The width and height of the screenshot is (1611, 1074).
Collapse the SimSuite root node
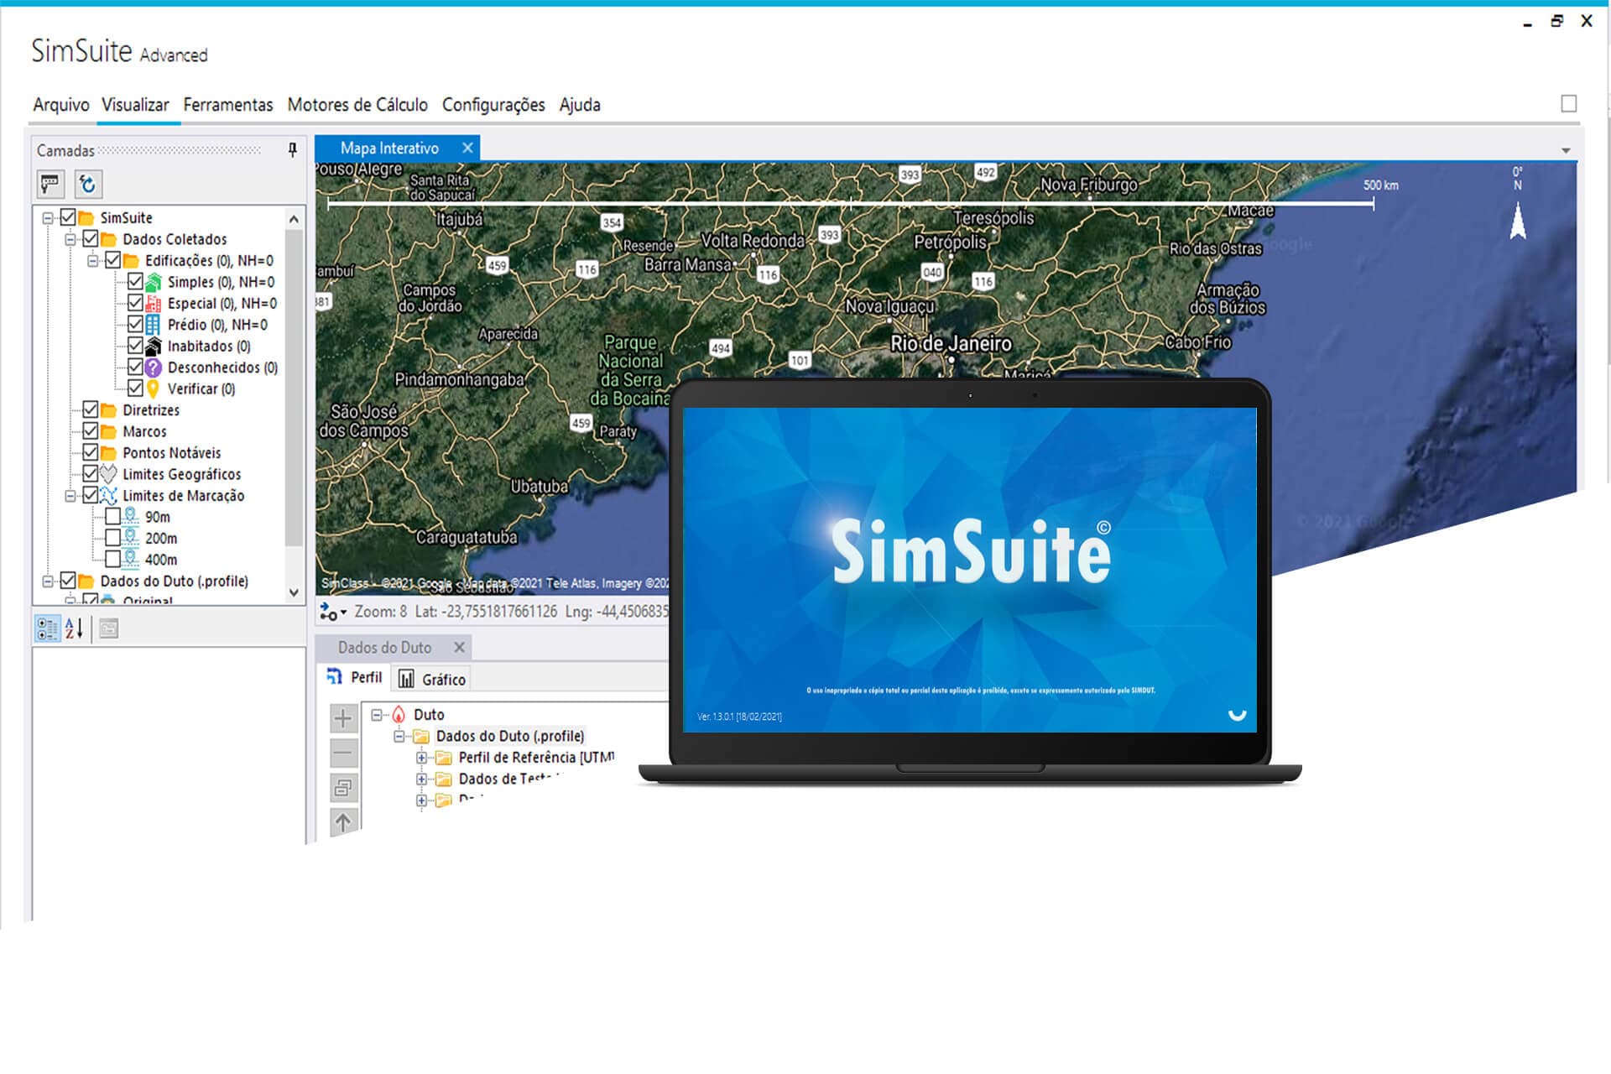pos(48,218)
